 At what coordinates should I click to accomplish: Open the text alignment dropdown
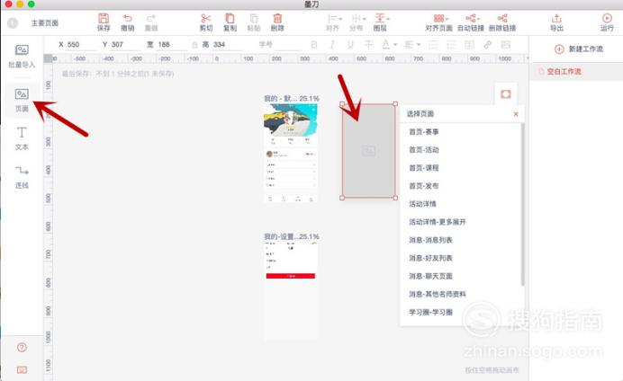412,45
